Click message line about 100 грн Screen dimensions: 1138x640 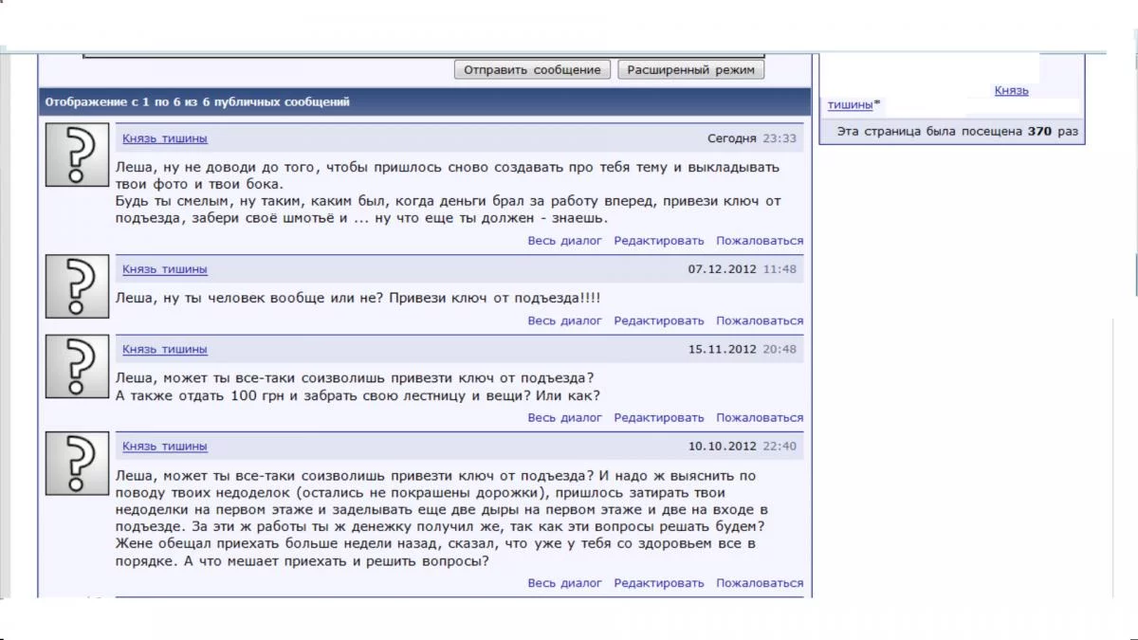click(x=358, y=395)
